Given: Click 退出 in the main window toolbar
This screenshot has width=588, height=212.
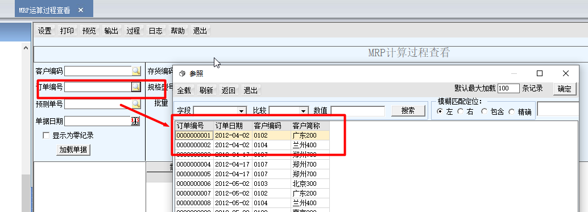Looking at the screenshot, I should coord(200,31).
